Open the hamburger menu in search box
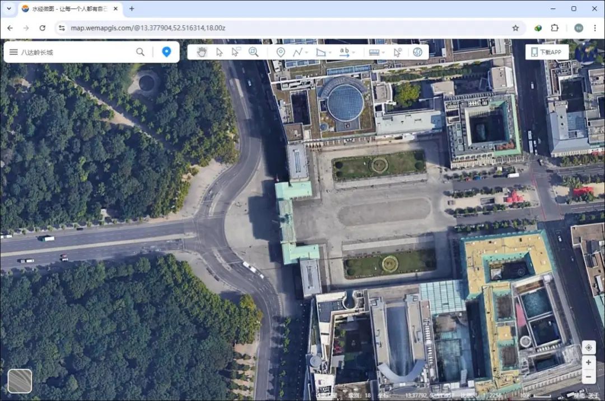Viewport: 605px width, 401px height. coord(13,52)
